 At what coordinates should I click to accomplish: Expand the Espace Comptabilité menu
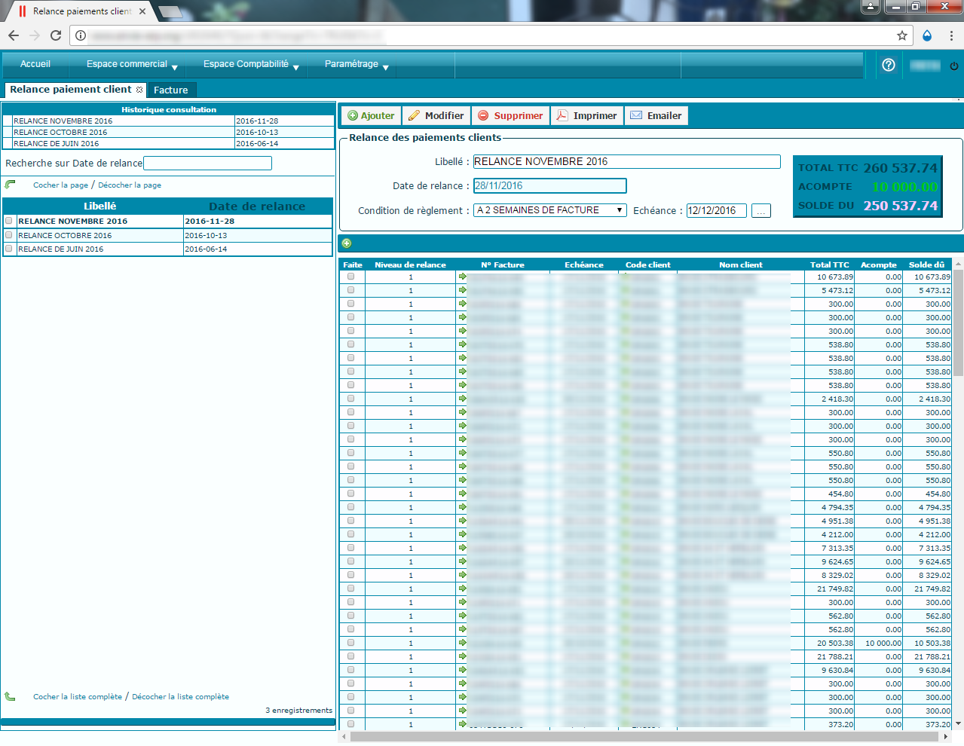251,65
